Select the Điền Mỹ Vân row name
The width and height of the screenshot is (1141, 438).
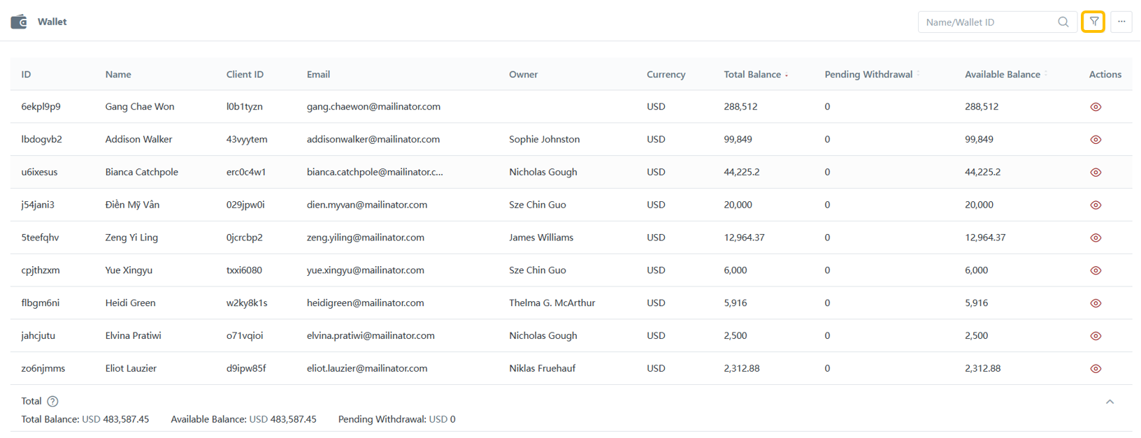point(132,205)
